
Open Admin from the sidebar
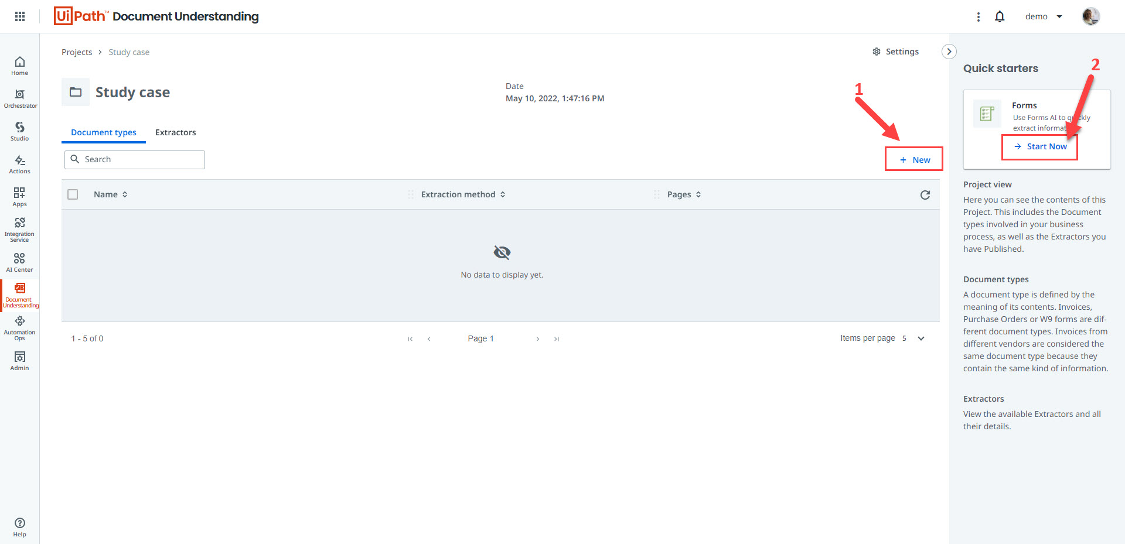[19, 361]
